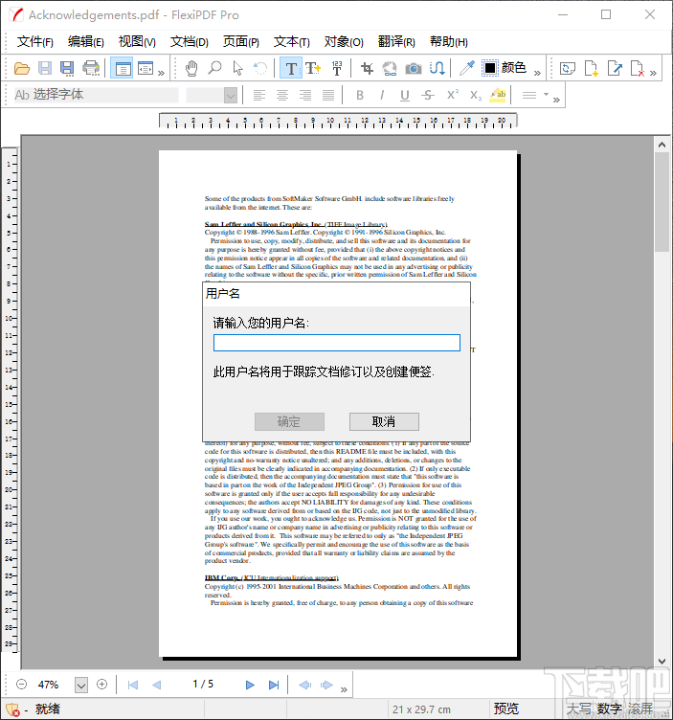The width and height of the screenshot is (673, 720).
Task: Toggle Strikethrough formatting
Action: click(x=428, y=95)
